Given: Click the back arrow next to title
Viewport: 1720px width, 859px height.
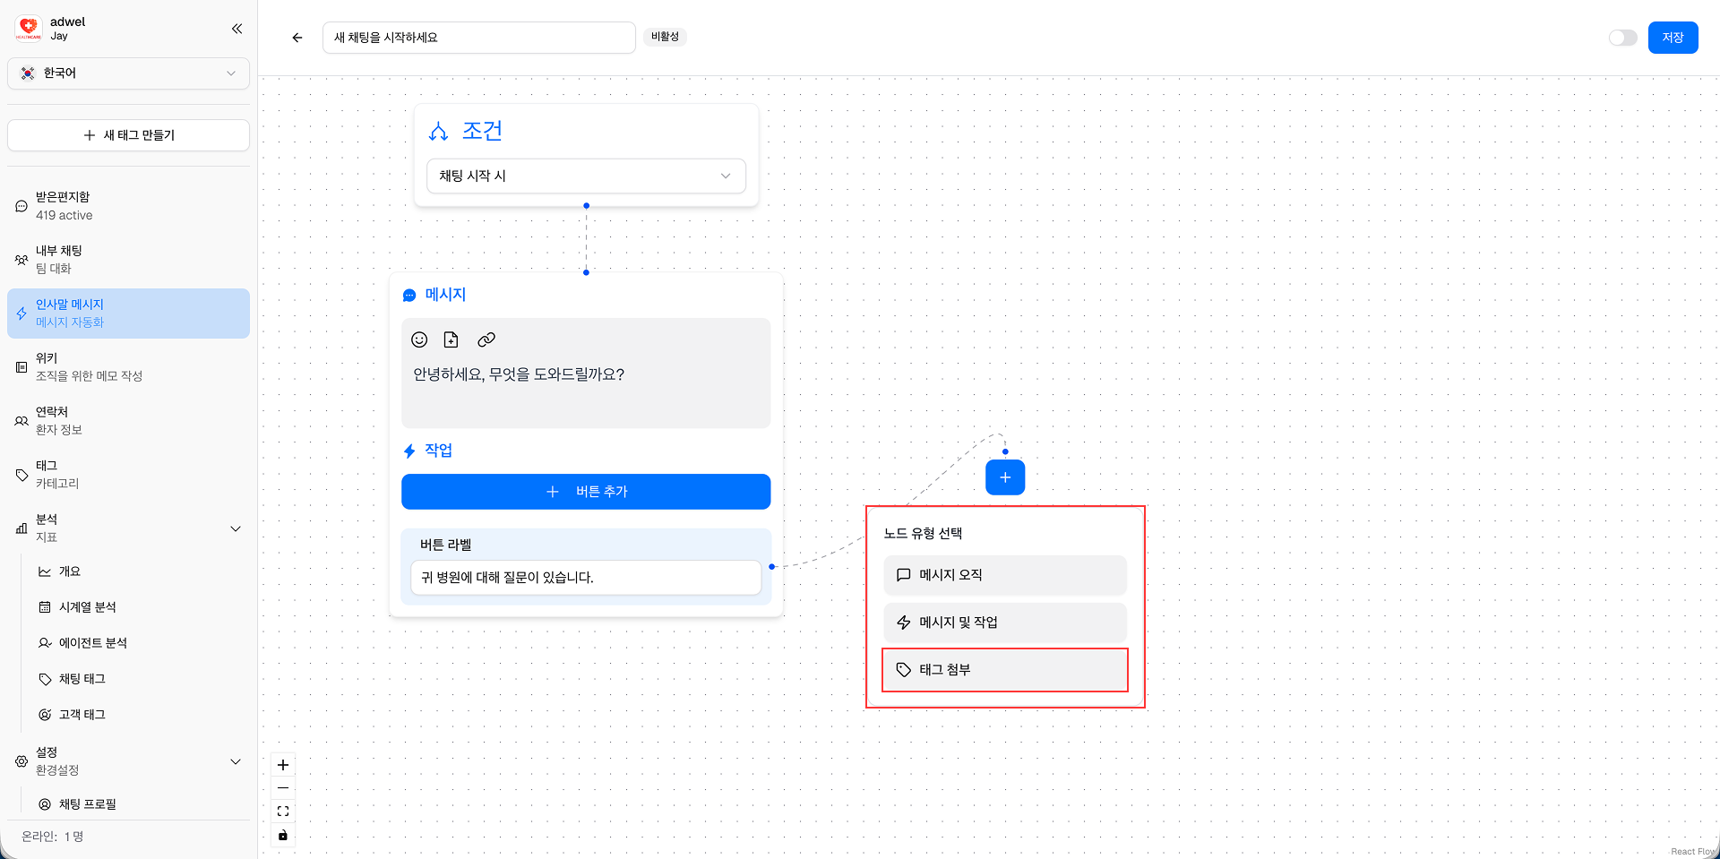Looking at the screenshot, I should click(297, 38).
